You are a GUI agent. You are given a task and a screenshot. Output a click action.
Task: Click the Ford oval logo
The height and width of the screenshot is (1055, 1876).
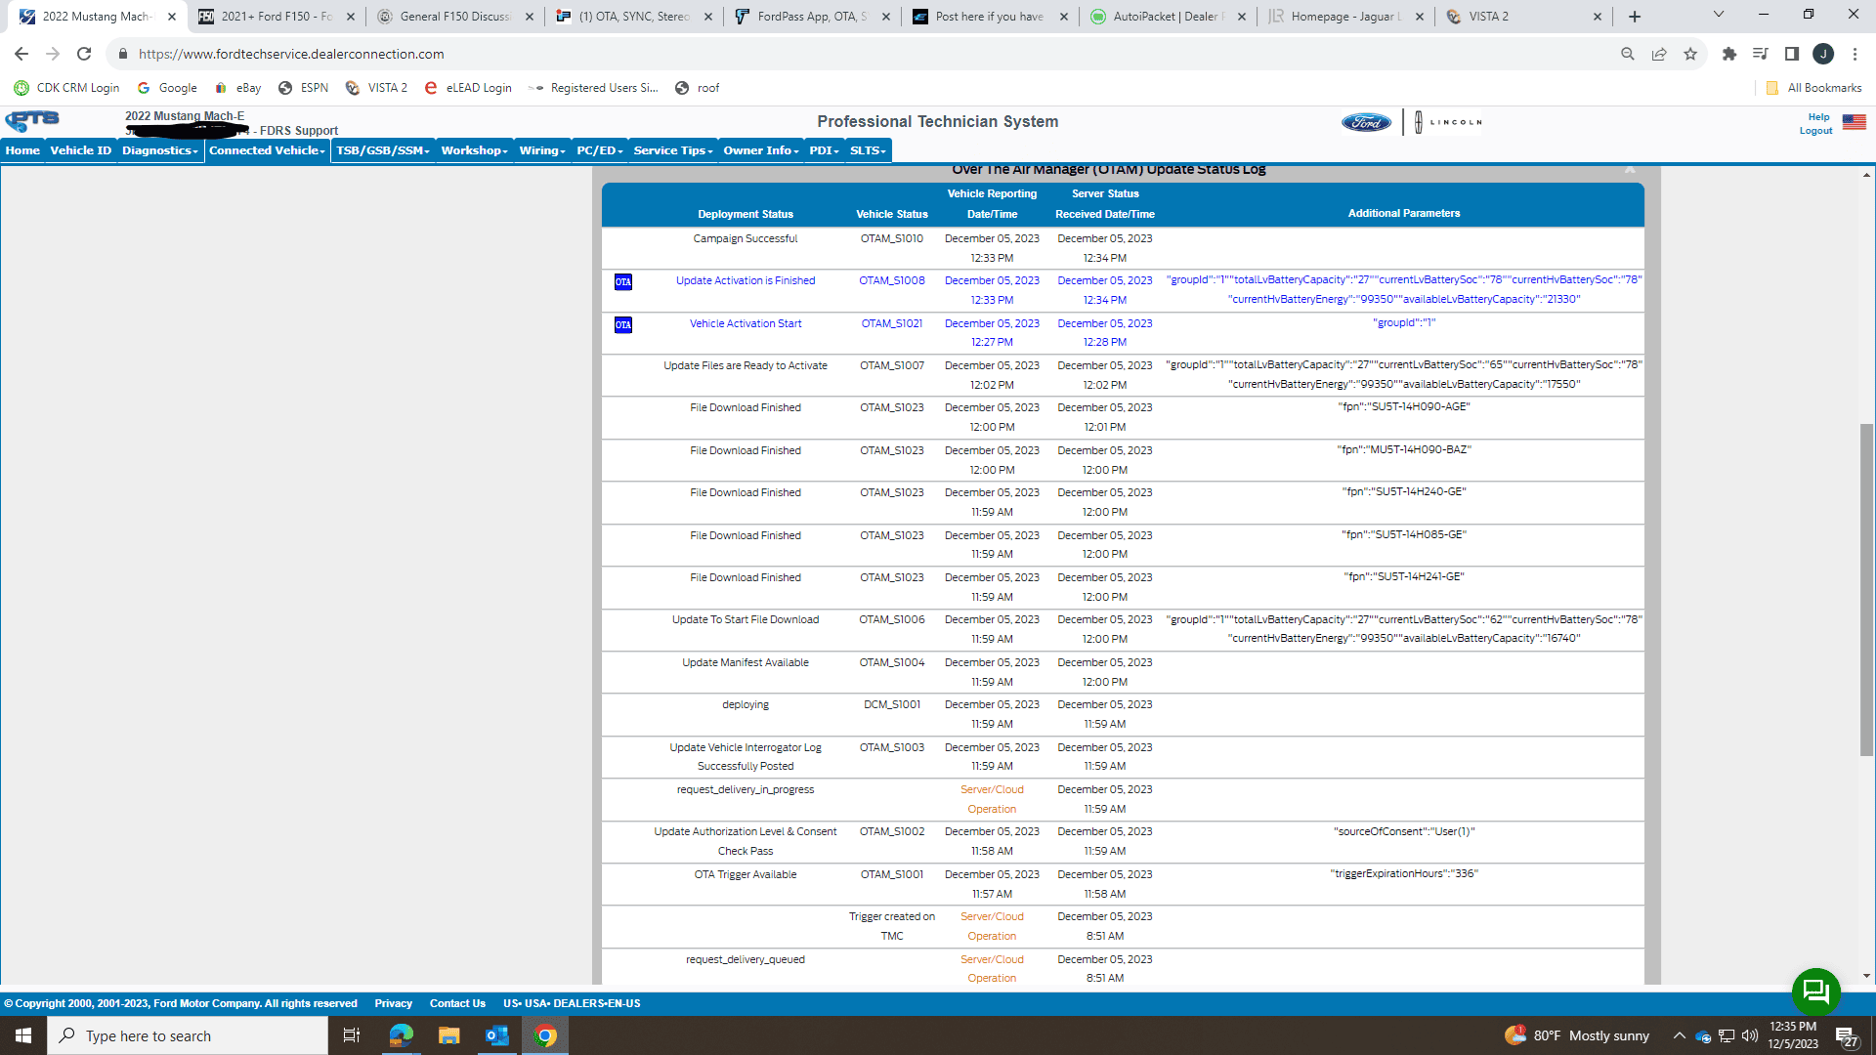pyautogui.click(x=1366, y=122)
